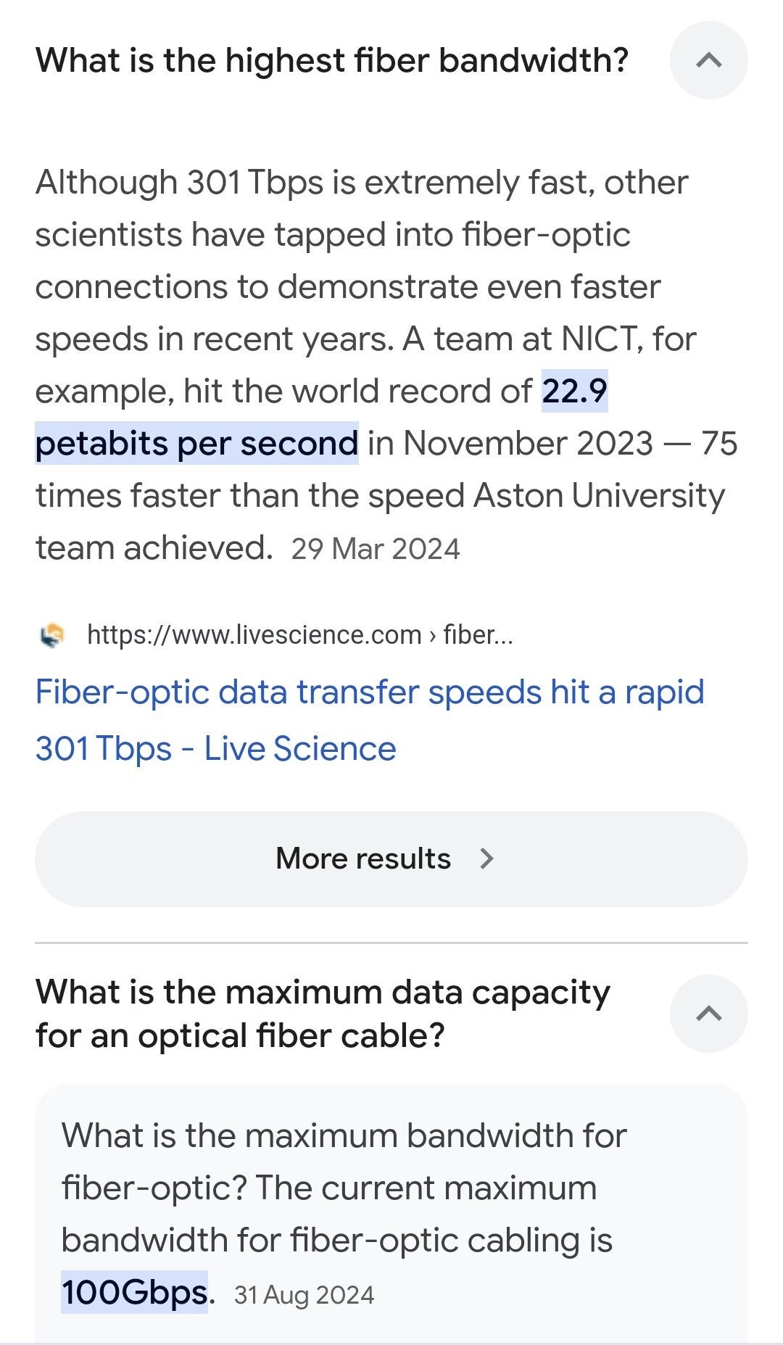
Task: Open the Fiber-optic data transfer speeds link
Action: click(x=369, y=720)
